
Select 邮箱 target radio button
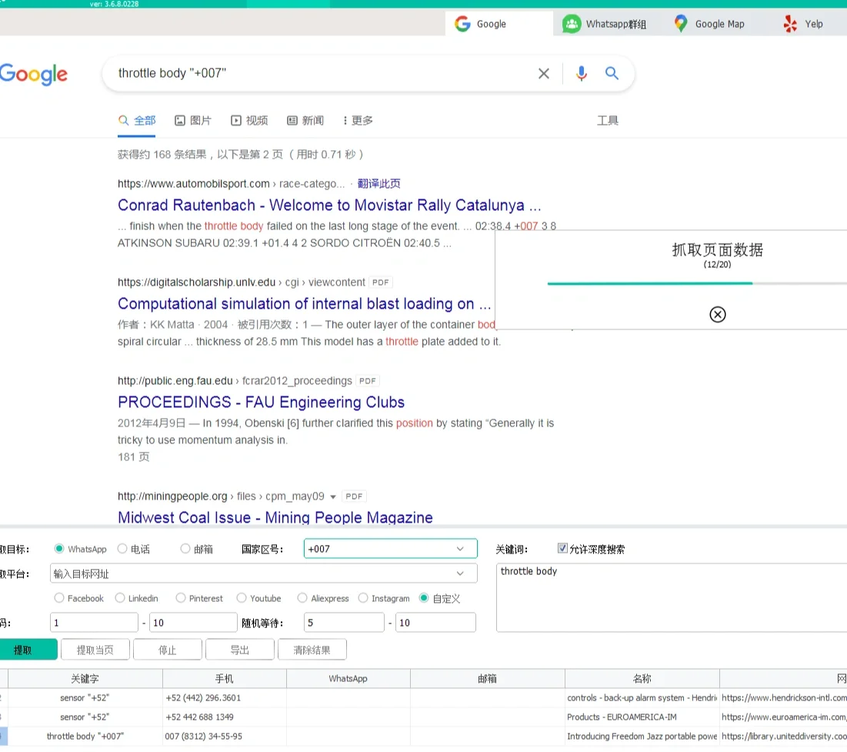coord(185,549)
